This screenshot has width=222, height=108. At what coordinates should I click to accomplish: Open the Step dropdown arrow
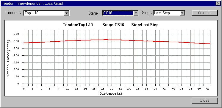183,13
